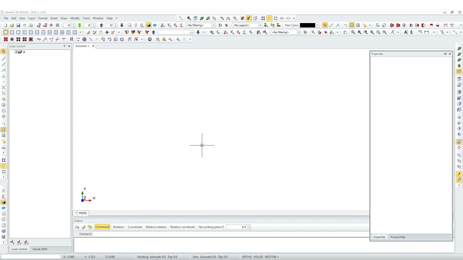Click the Relative coordinate button
Viewport: 463px width, 260px height.
(x=183, y=227)
